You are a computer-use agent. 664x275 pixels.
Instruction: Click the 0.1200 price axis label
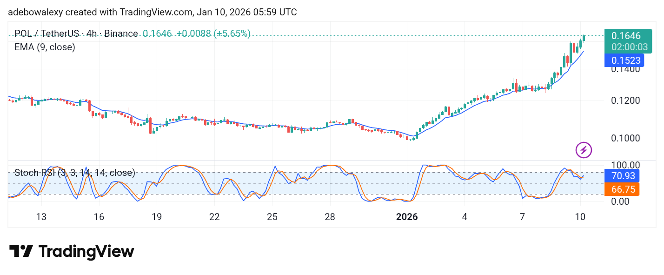coord(626,101)
